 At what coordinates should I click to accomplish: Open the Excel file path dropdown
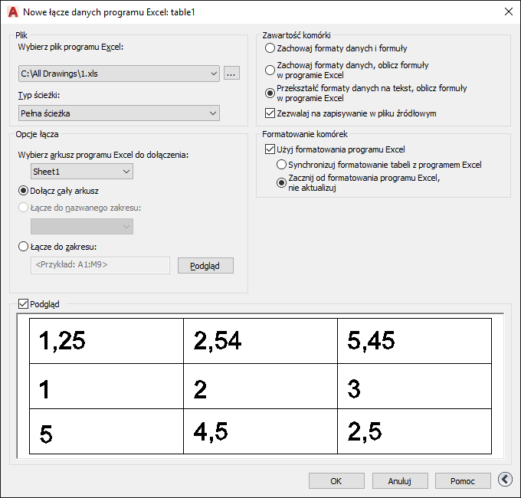(x=119, y=74)
